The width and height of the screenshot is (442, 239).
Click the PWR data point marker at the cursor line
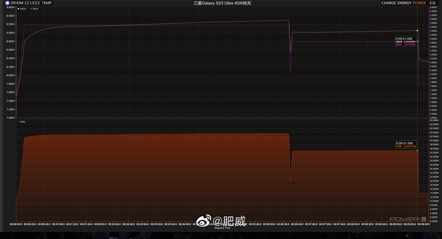point(417,150)
